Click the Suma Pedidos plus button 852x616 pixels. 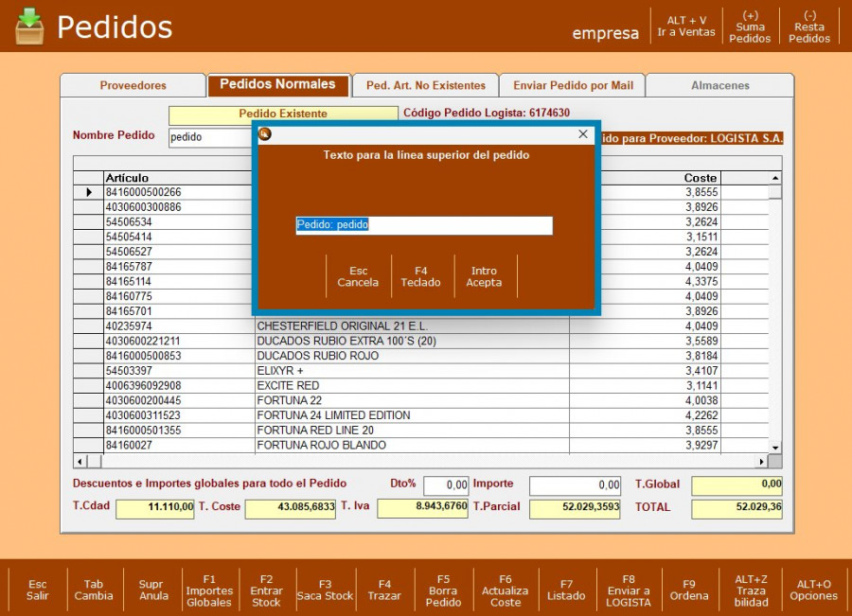pos(750,26)
